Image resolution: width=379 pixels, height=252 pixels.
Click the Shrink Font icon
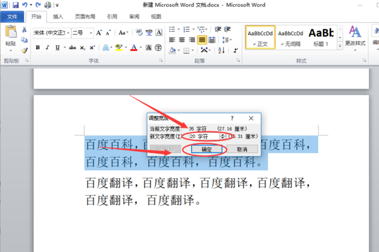pyautogui.click(x=108, y=33)
